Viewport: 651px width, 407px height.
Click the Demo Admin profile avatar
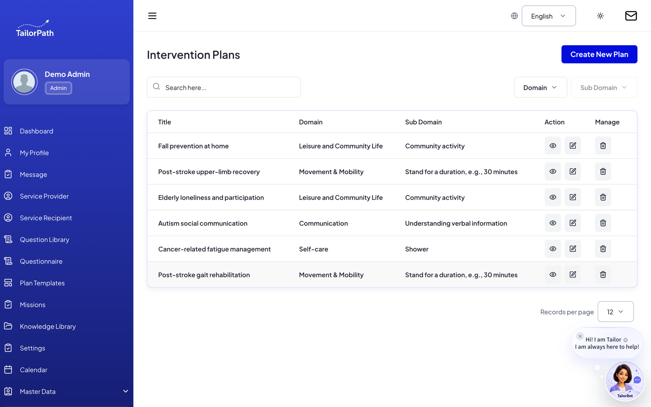click(24, 82)
